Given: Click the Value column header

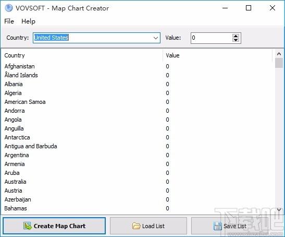Looking at the screenshot, I should (217, 55).
